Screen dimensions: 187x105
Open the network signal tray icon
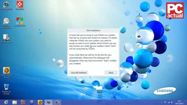(x=169, y=102)
